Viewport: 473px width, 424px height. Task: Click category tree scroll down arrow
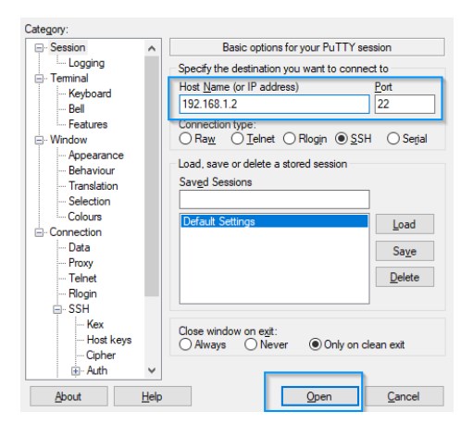[x=152, y=370]
